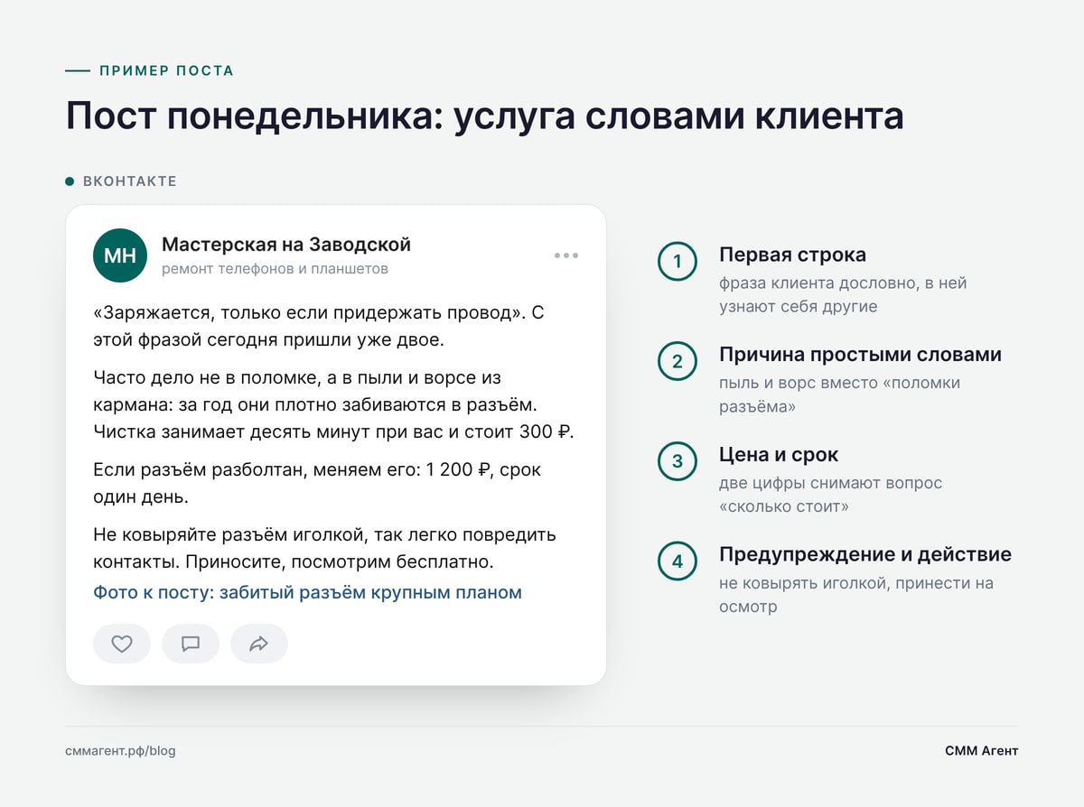The height and width of the screenshot is (807, 1084).
Task: Open comments with the speech bubble icon
Action: point(191,644)
